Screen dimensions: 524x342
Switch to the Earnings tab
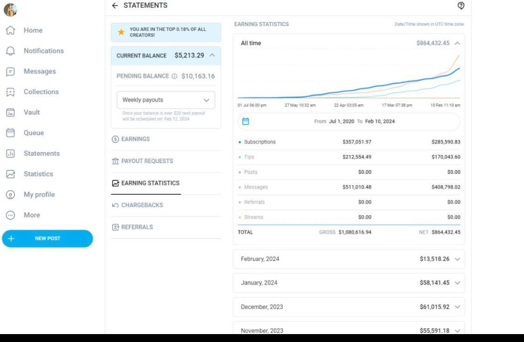click(135, 139)
